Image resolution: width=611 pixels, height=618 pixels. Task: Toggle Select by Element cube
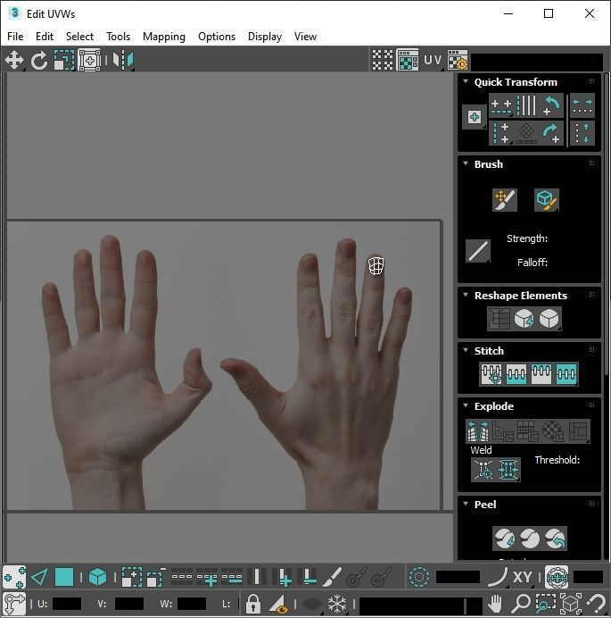pyautogui.click(x=97, y=578)
